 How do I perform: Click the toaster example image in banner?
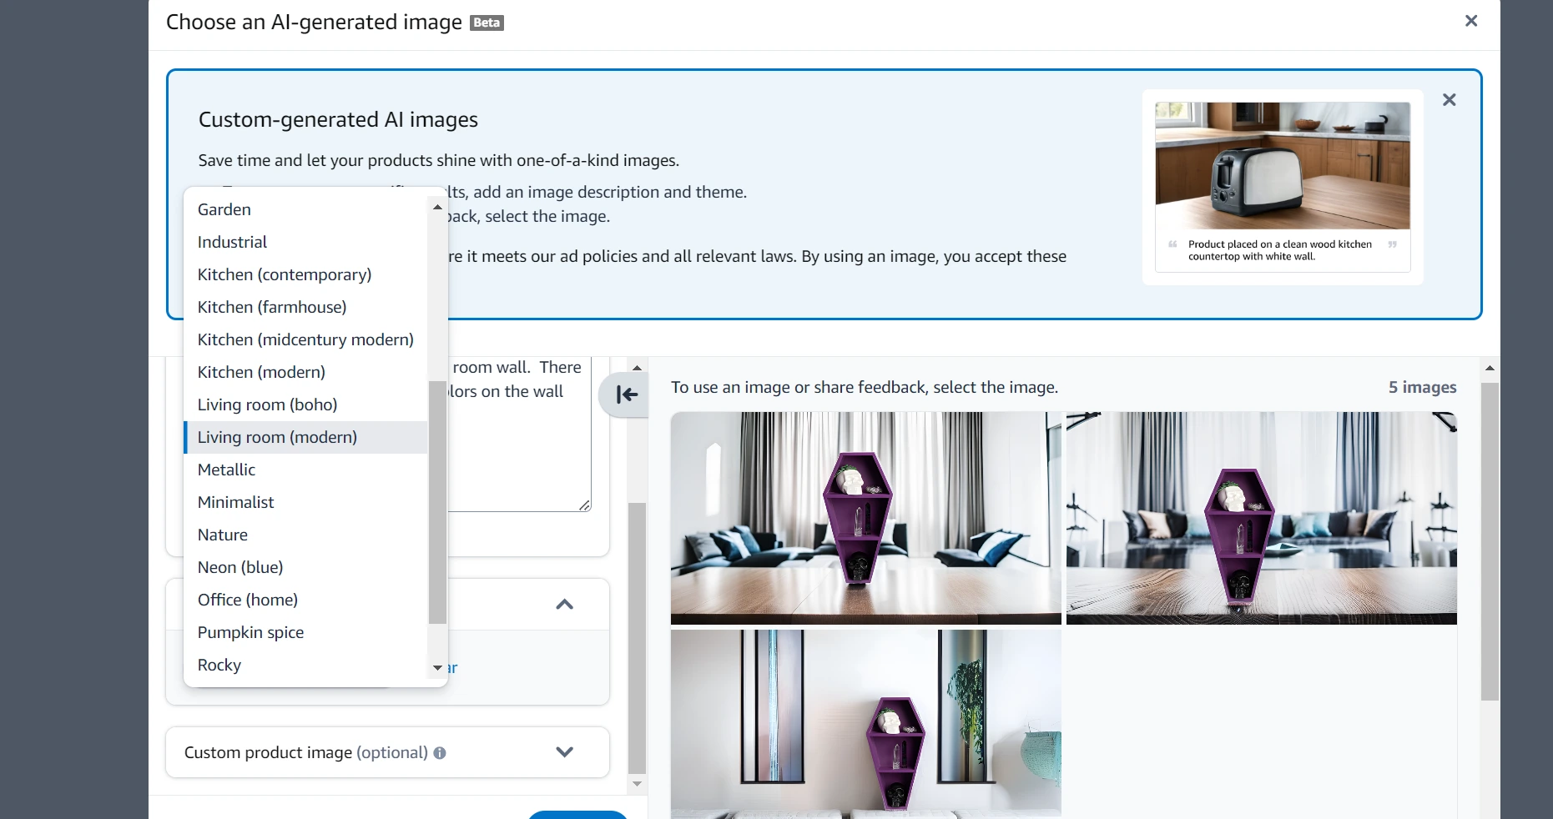tap(1282, 166)
